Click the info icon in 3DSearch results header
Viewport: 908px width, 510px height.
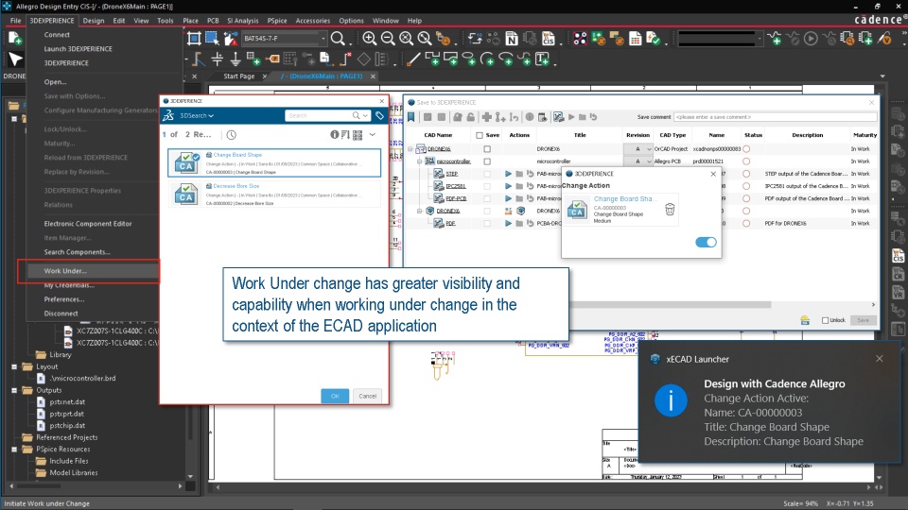334,135
